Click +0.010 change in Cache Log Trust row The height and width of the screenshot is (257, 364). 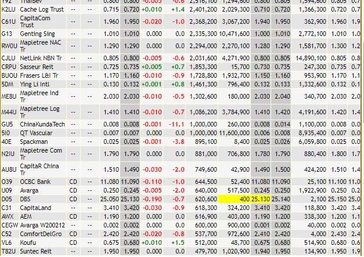click(152, 9)
